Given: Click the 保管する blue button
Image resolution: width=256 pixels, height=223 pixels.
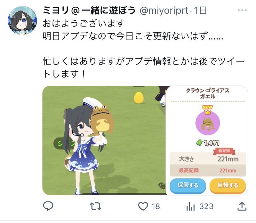Looking at the screenshot, I should [x=188, y=186].
